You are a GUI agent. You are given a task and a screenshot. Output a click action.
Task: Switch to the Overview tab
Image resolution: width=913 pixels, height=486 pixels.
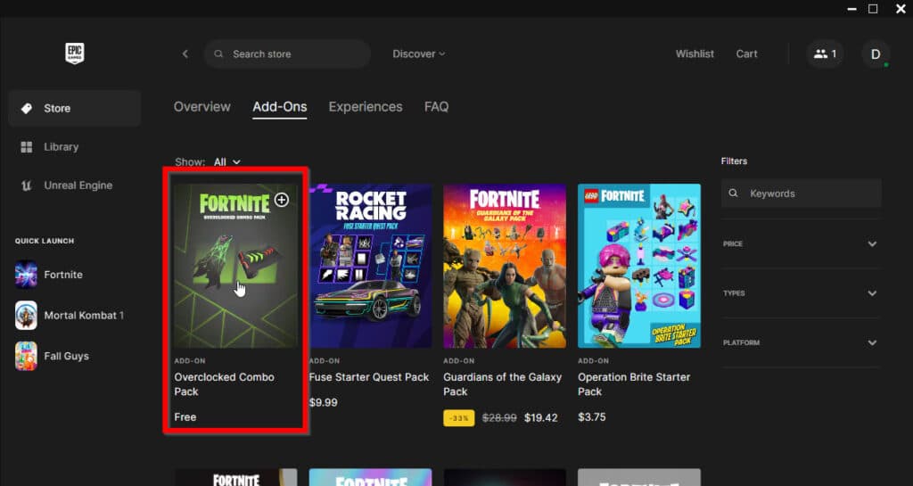(202, 107)
